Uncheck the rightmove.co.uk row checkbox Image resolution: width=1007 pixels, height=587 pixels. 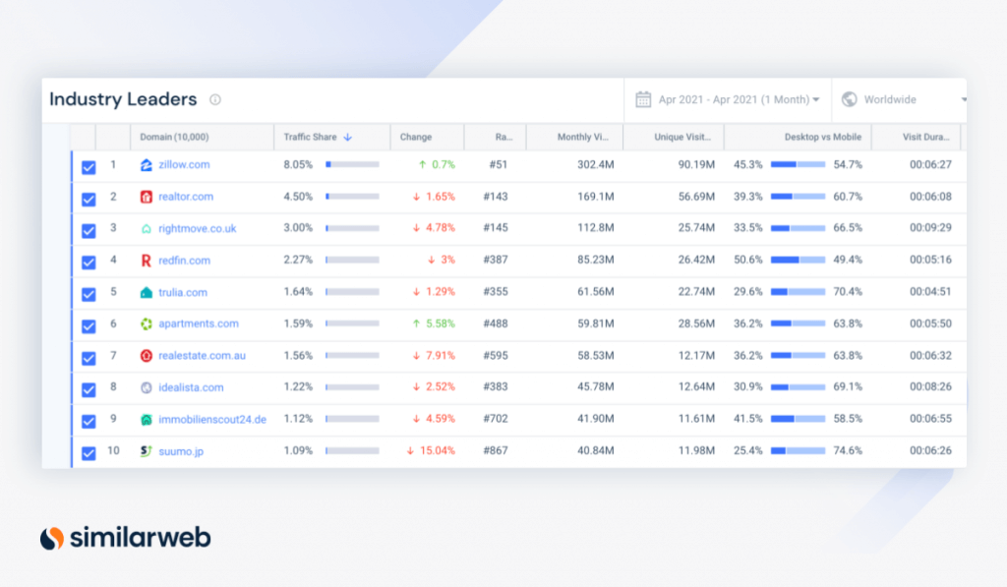[x=89, y=230]
